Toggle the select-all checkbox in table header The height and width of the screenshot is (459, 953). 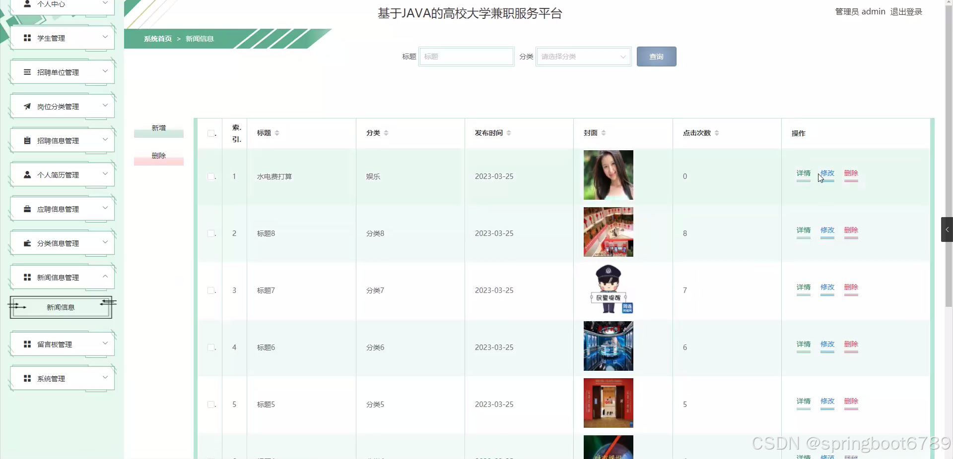coord(211,133)
